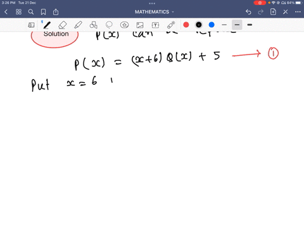Tap the handwritten 'Put' word
Image resolution: width=304 pixels, height=228 pixels.
[x=41, y=85]
